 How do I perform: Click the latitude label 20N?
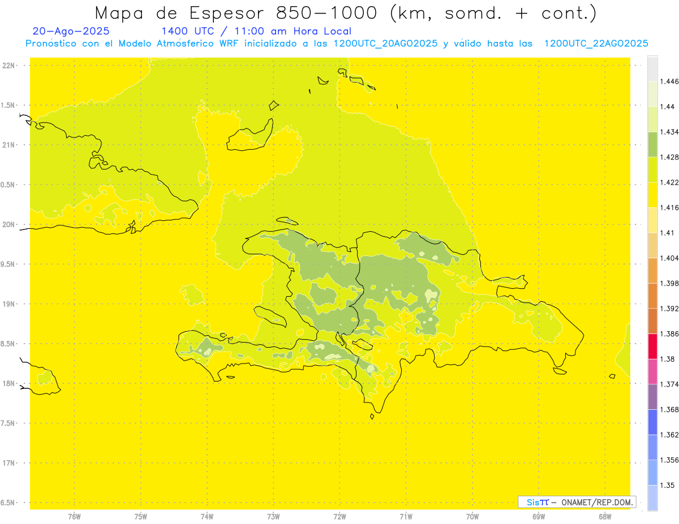tap(10, 224)
